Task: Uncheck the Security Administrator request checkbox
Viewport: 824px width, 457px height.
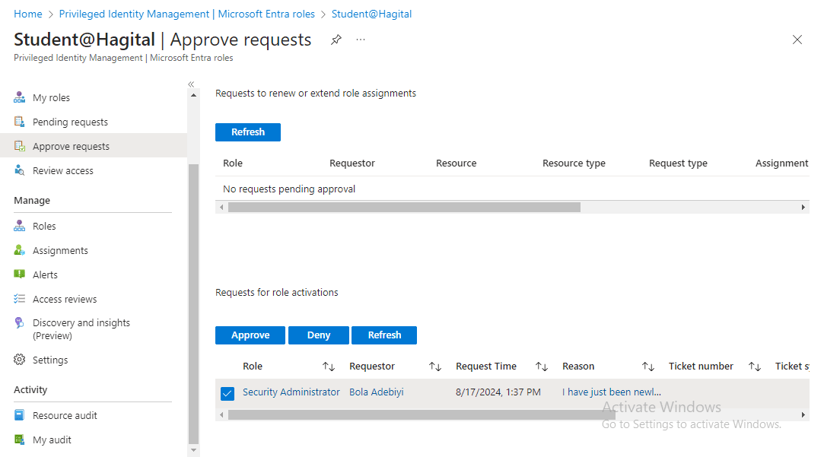Action: pyautogui.click(x=227, y=393)
